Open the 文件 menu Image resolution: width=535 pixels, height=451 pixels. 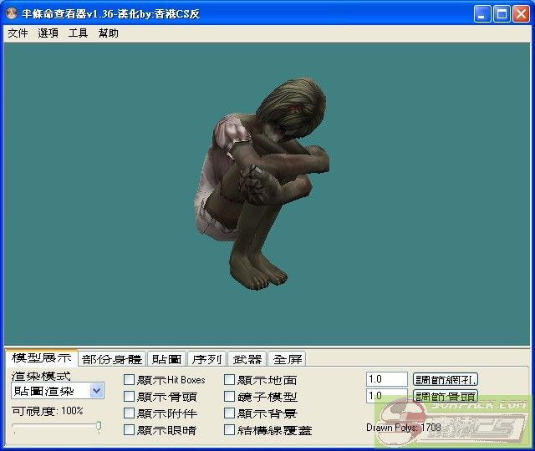(18, 33)
